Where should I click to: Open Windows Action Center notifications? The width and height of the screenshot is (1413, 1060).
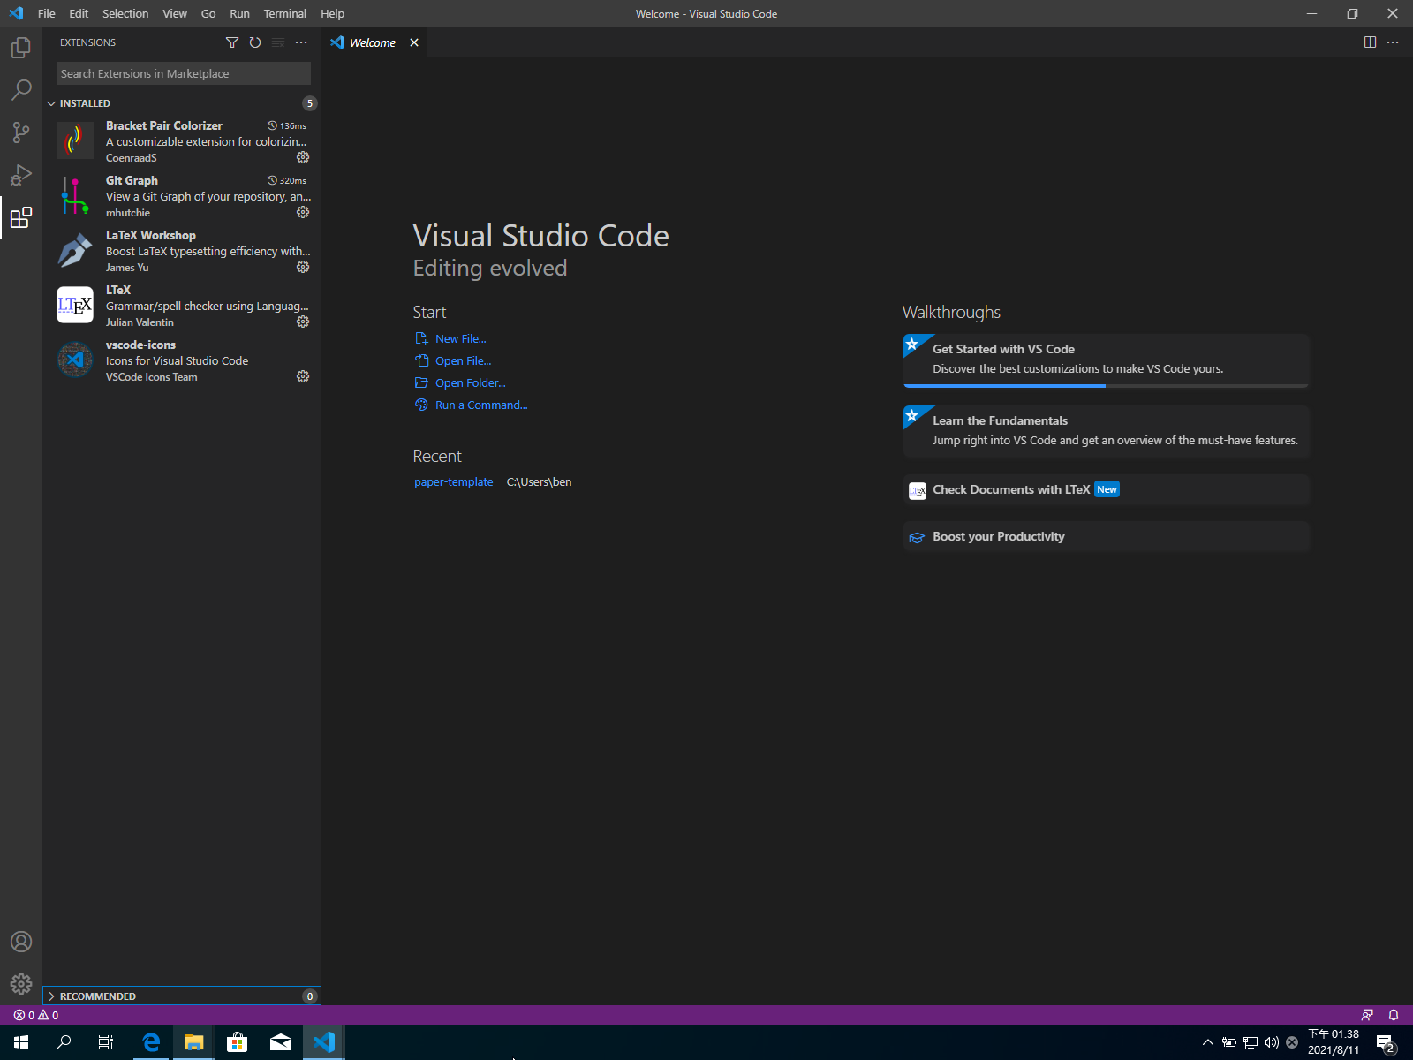point(1386,1043)
